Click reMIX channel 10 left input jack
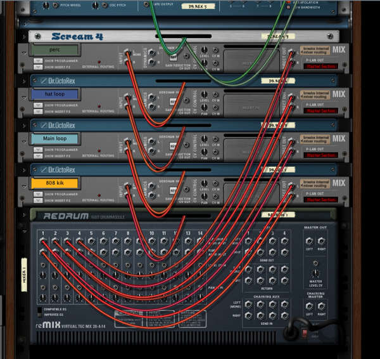 tap(152, 241)
